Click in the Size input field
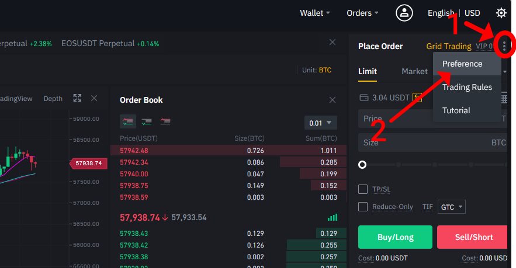 [432, 142]
